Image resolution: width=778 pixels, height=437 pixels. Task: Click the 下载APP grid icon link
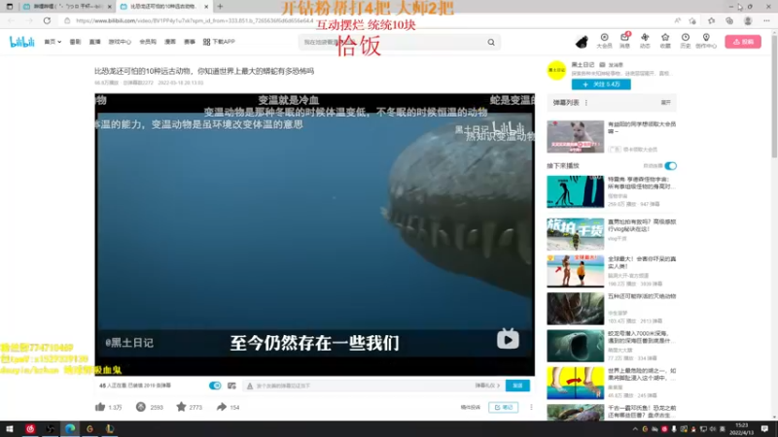pyautogui.click(x=219, y=42)
